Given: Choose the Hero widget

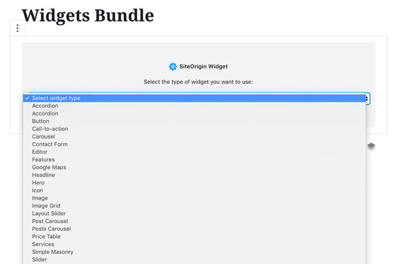Looking at the screenshot, I should [x=38, y=183].
